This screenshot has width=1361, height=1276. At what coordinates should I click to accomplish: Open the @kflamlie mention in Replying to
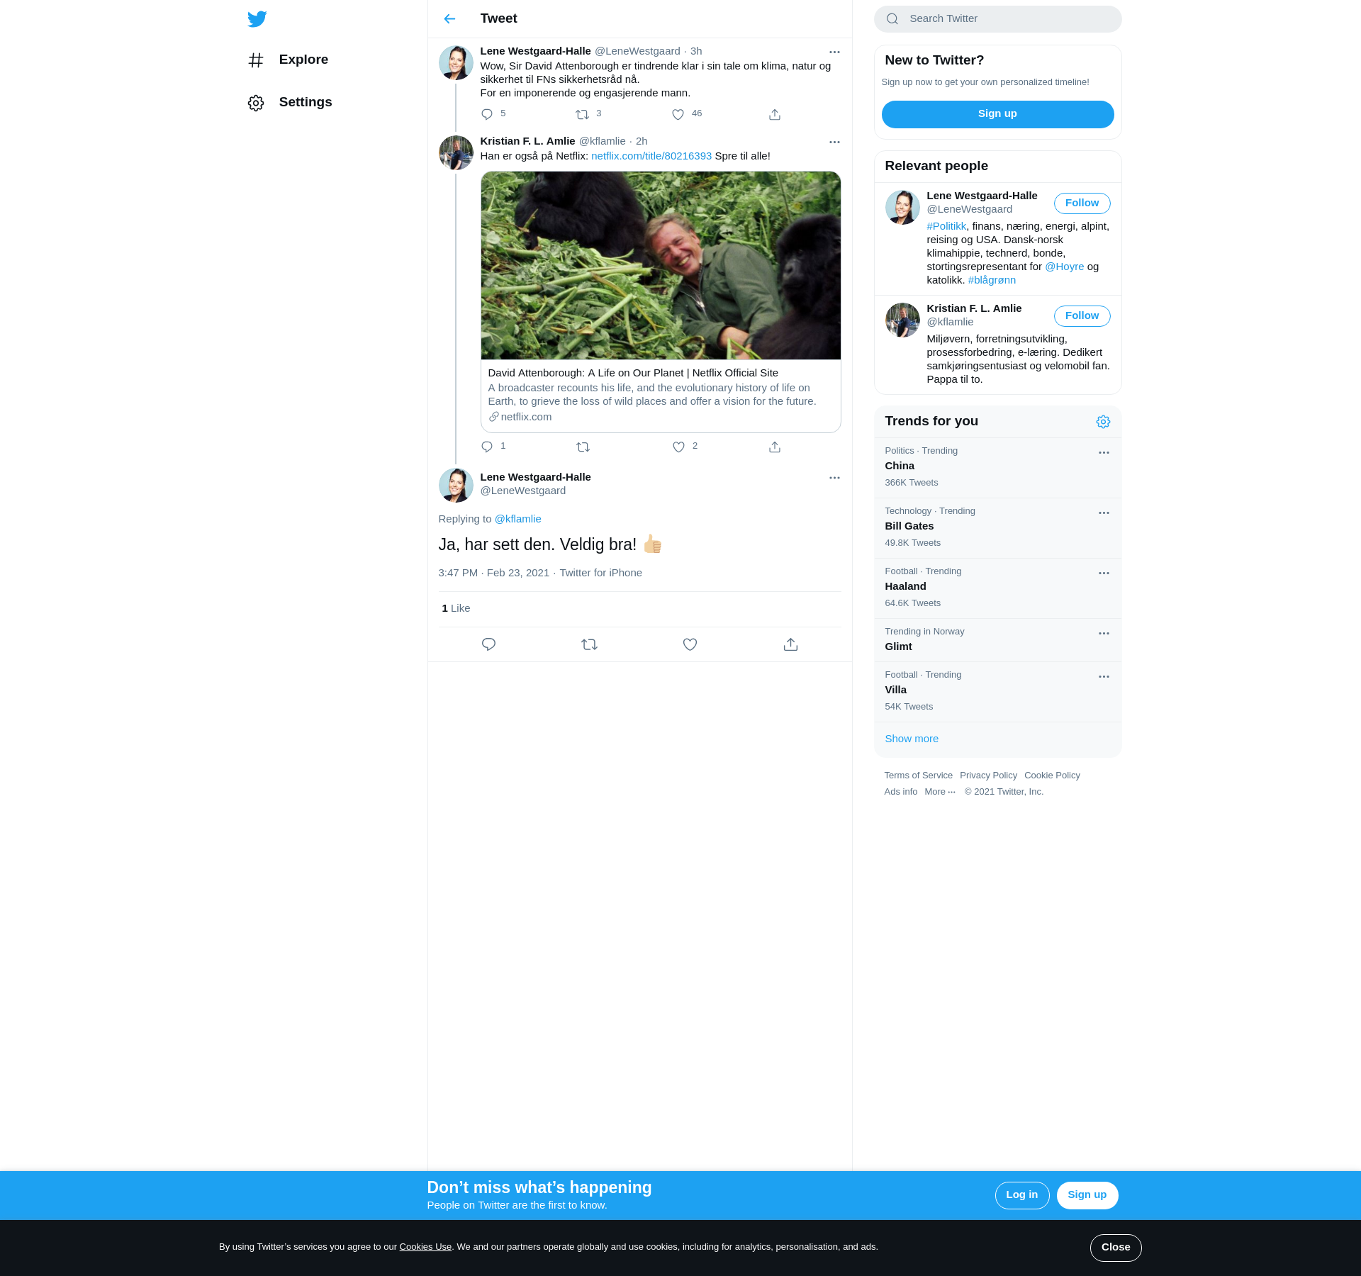[517, 519]
